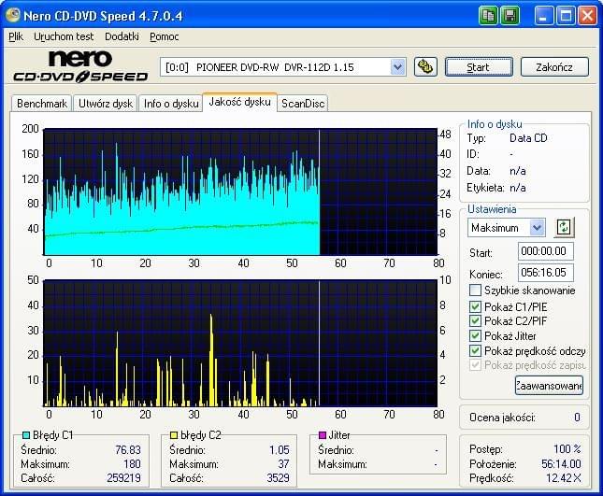Image resolution: width=603 pixels, height=496 pixels.
Task: Click the C1 errors graph area
Action: (240, 191)
